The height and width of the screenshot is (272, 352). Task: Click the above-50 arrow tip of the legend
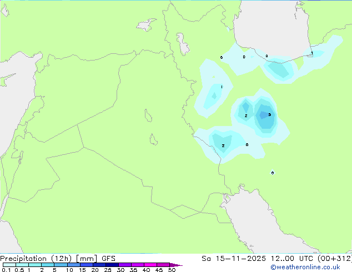(176, 265)
